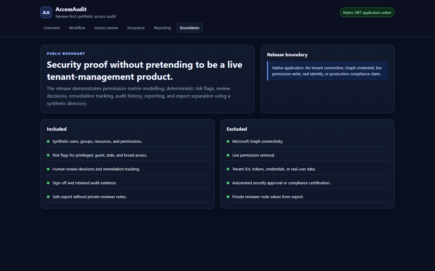
Task: Click 'Sign-off and retained audit evidence.'
Action: point(85,183)
